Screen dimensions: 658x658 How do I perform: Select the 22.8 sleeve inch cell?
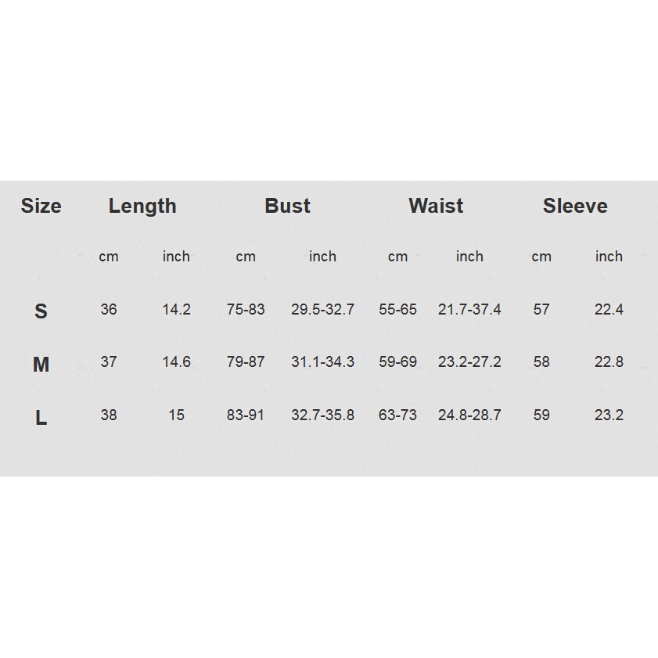609,362
